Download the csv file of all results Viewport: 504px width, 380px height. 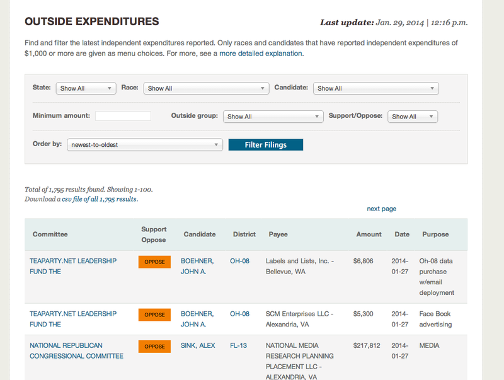click(99, 199)
